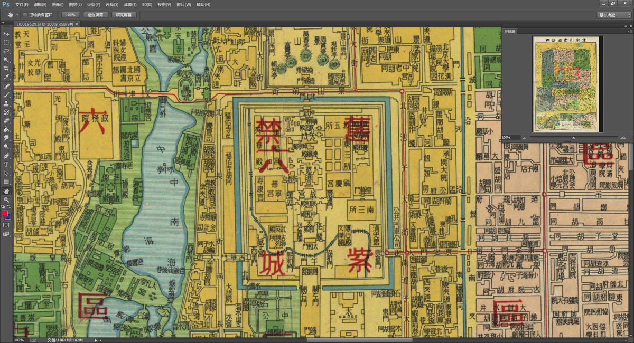
Task: Close the ct001952X.tif document tab
Action: click(x=77, y=24)
